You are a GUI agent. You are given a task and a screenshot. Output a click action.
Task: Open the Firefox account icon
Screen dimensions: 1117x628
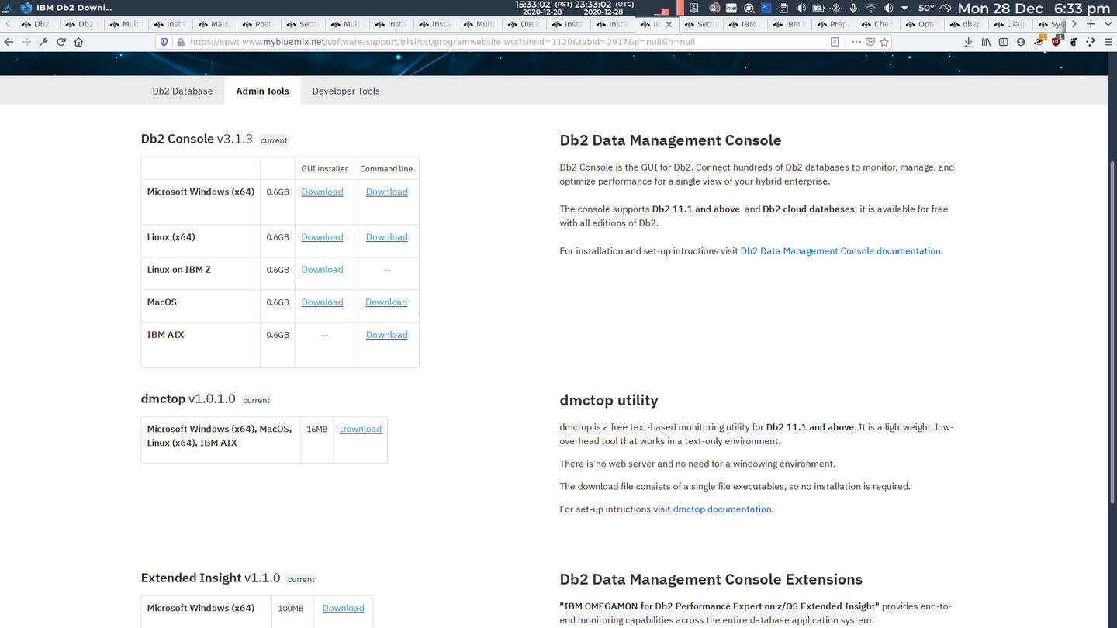click(1021, 42)
